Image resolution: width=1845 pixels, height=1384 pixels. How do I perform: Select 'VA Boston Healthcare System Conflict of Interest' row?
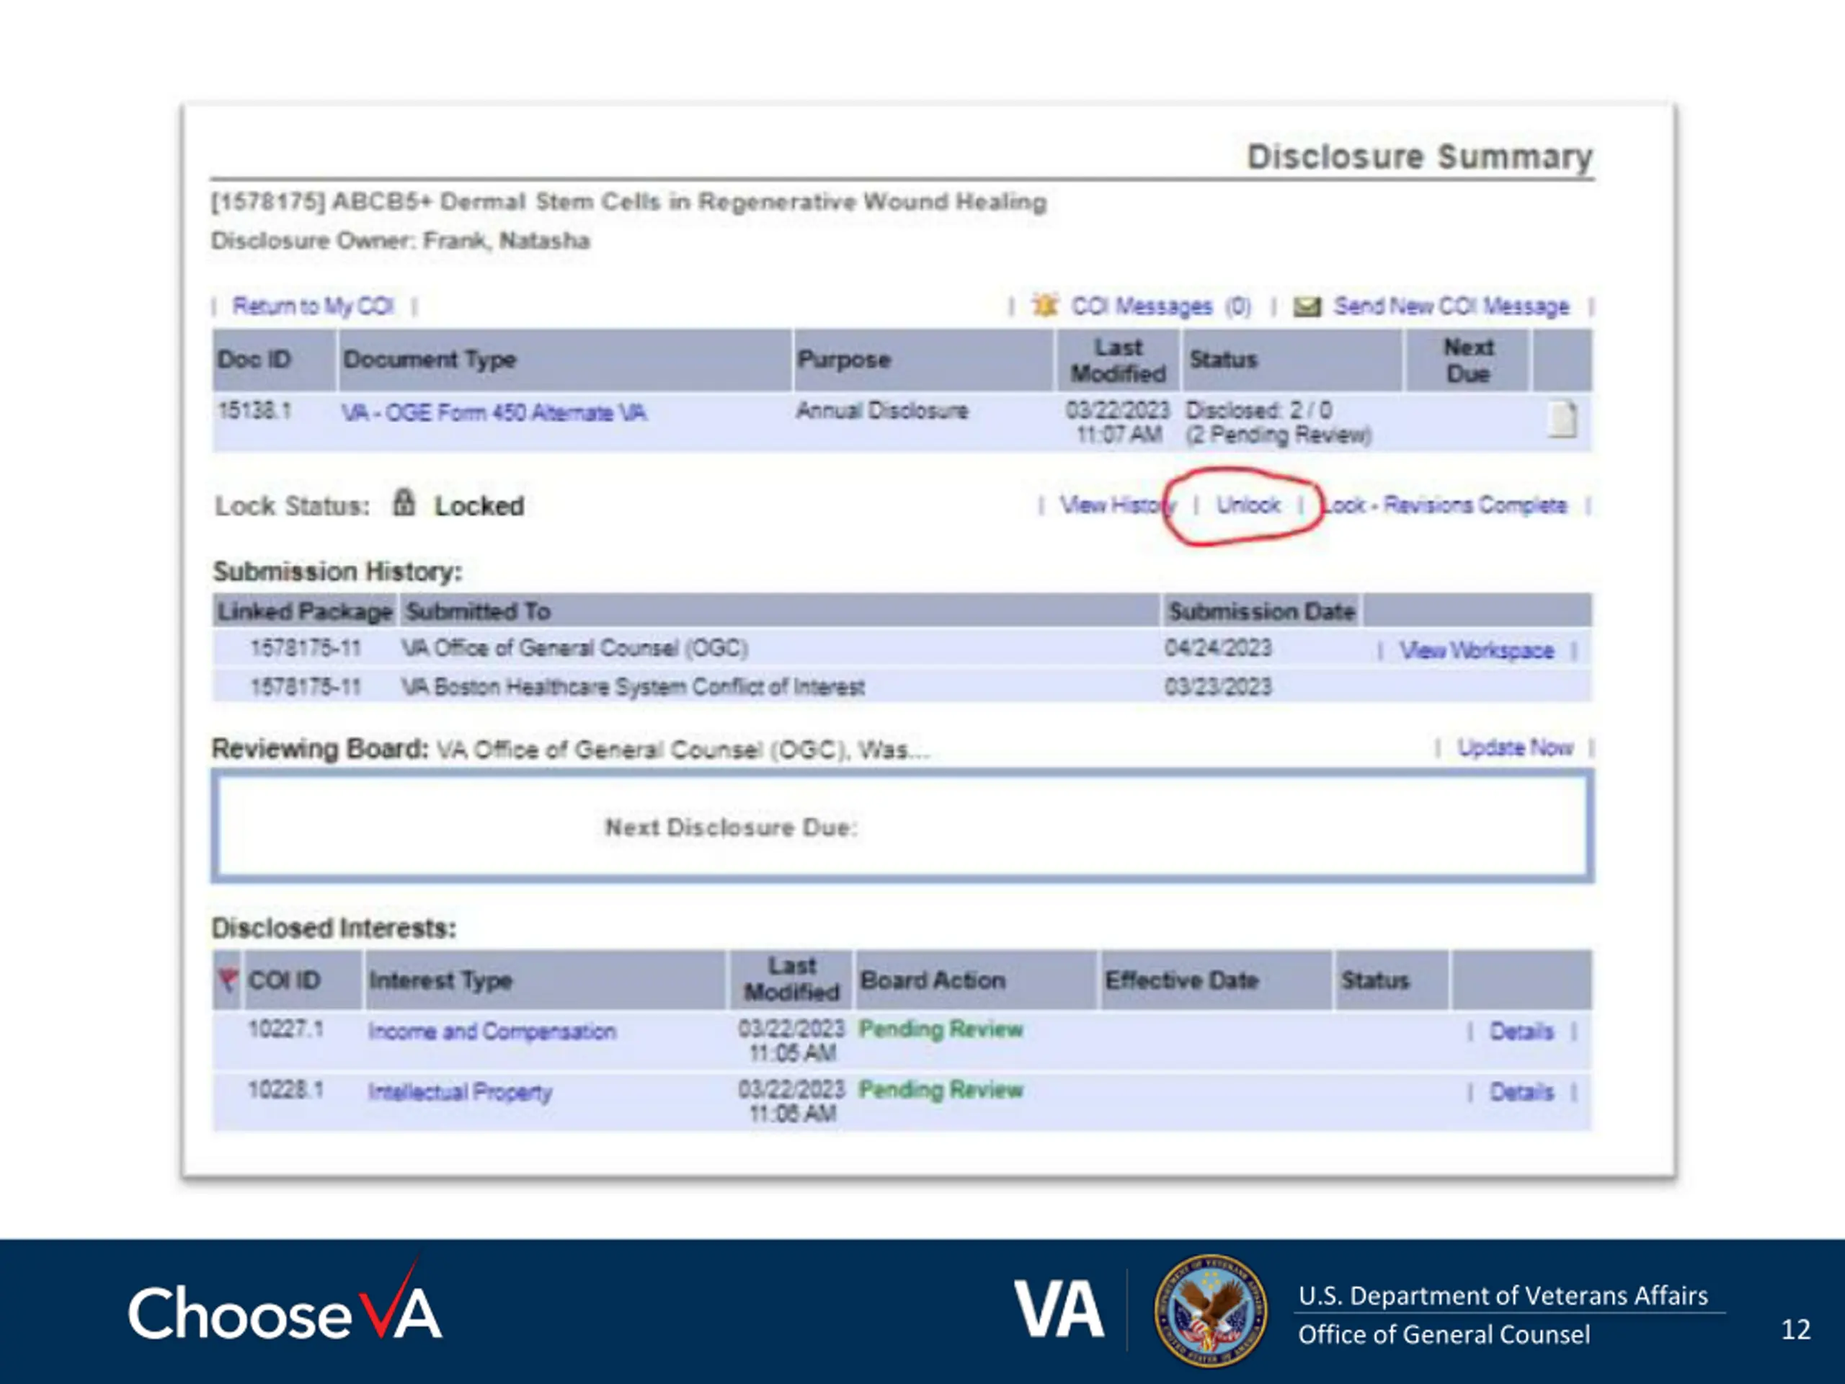coord(902,686)
